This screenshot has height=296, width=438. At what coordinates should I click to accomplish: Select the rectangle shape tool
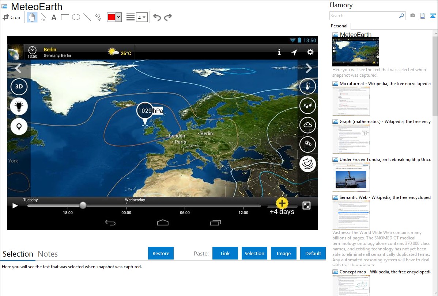(x=65, y=17)
